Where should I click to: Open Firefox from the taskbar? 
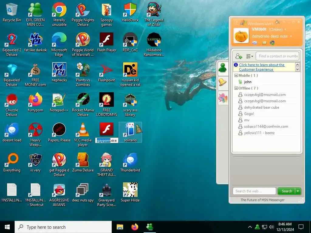point(135,227)
